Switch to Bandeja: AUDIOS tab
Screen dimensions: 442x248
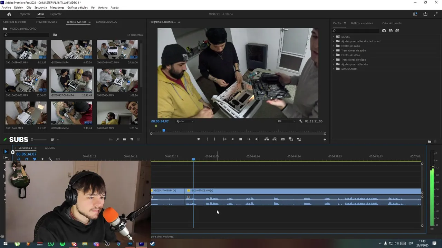(106, 22)
